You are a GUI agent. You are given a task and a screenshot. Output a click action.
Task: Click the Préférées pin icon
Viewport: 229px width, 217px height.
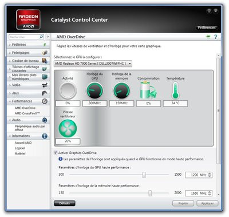pyautogui.click(x=45, y=45)
